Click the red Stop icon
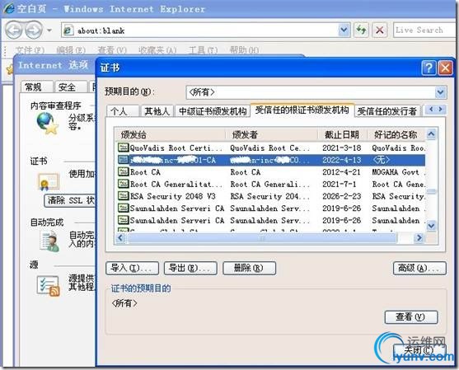 (379, 30)
